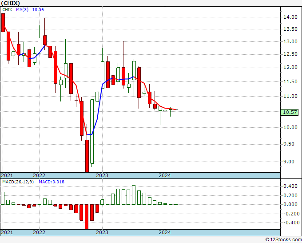This screenshot has width=302, height=243.
Task: Click the MACD(26,12,9) indicator label
Action: 18,182
